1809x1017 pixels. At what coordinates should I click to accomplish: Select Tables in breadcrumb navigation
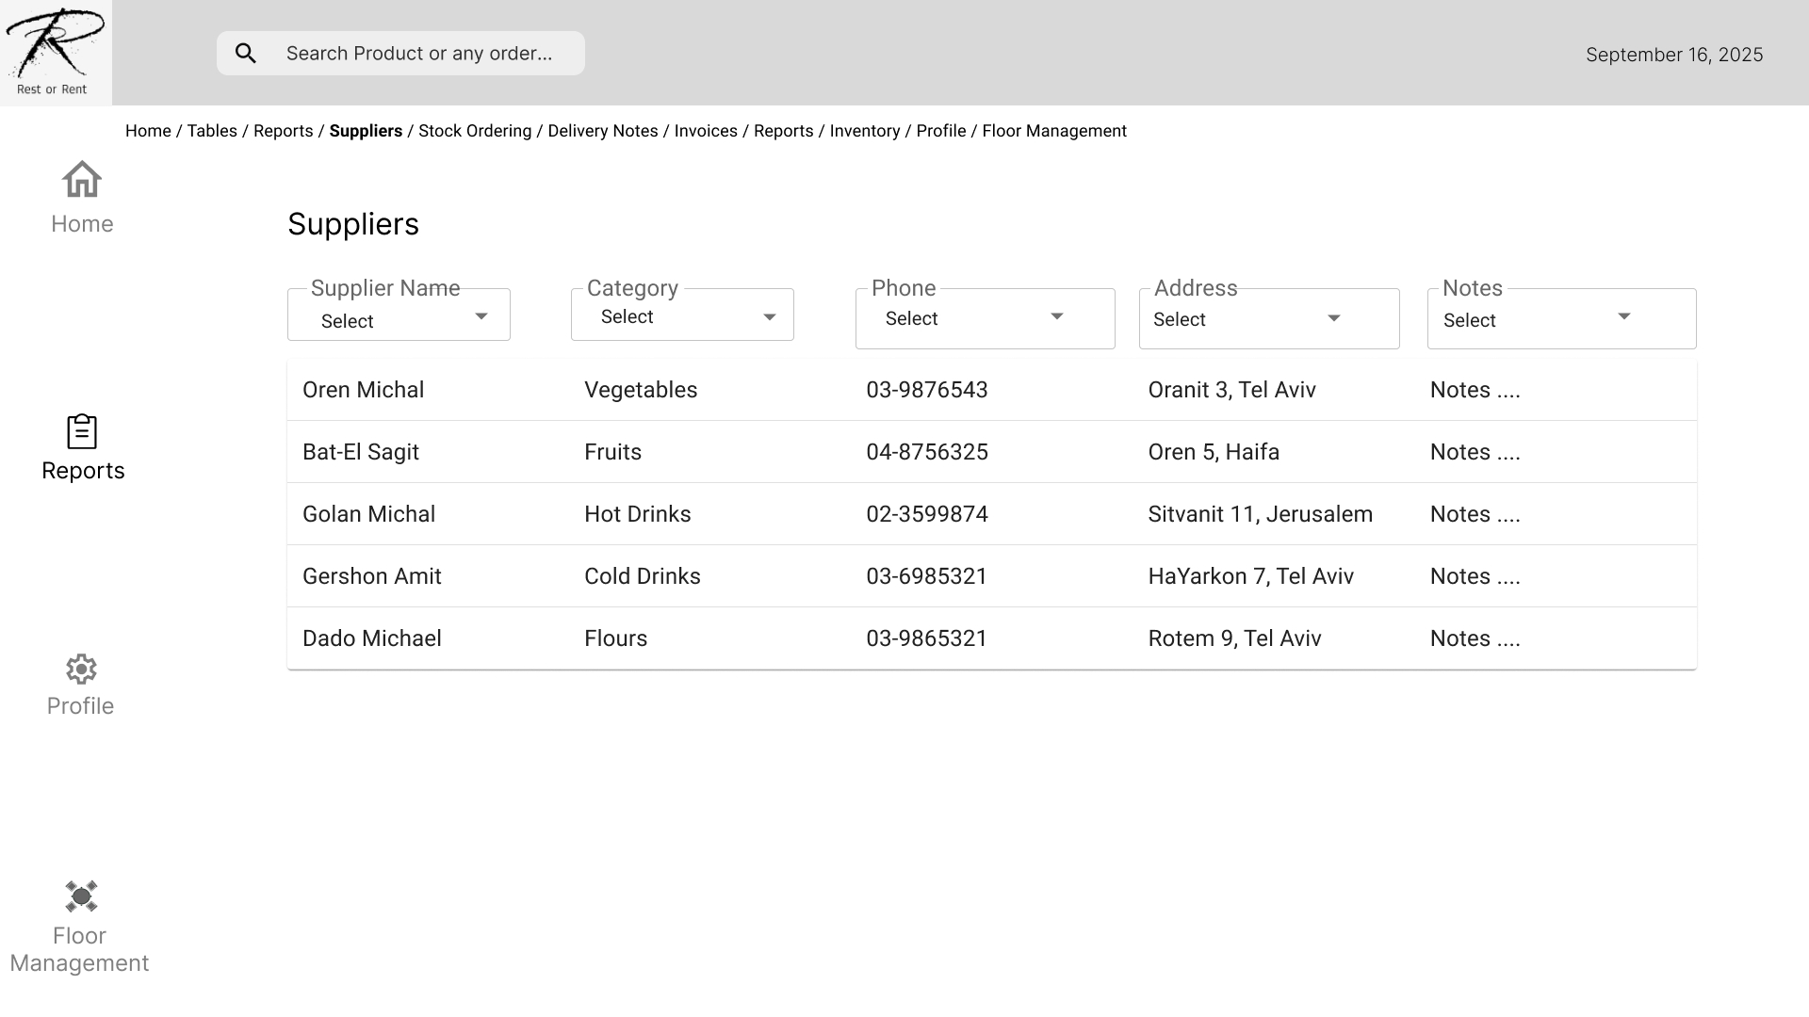click(212, 131)
